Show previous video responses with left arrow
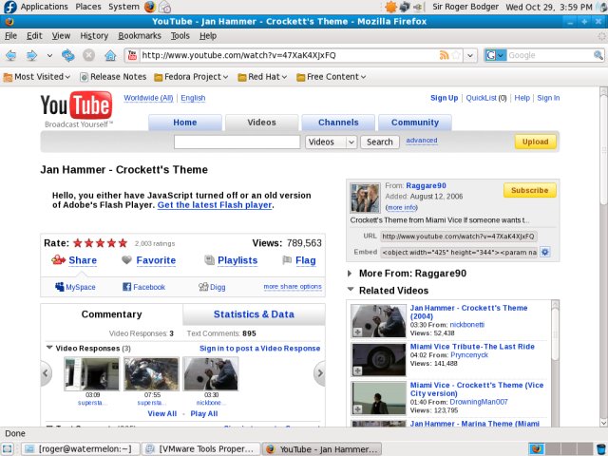This screenshot has height=456, width=608. click(x=46, y=373)
